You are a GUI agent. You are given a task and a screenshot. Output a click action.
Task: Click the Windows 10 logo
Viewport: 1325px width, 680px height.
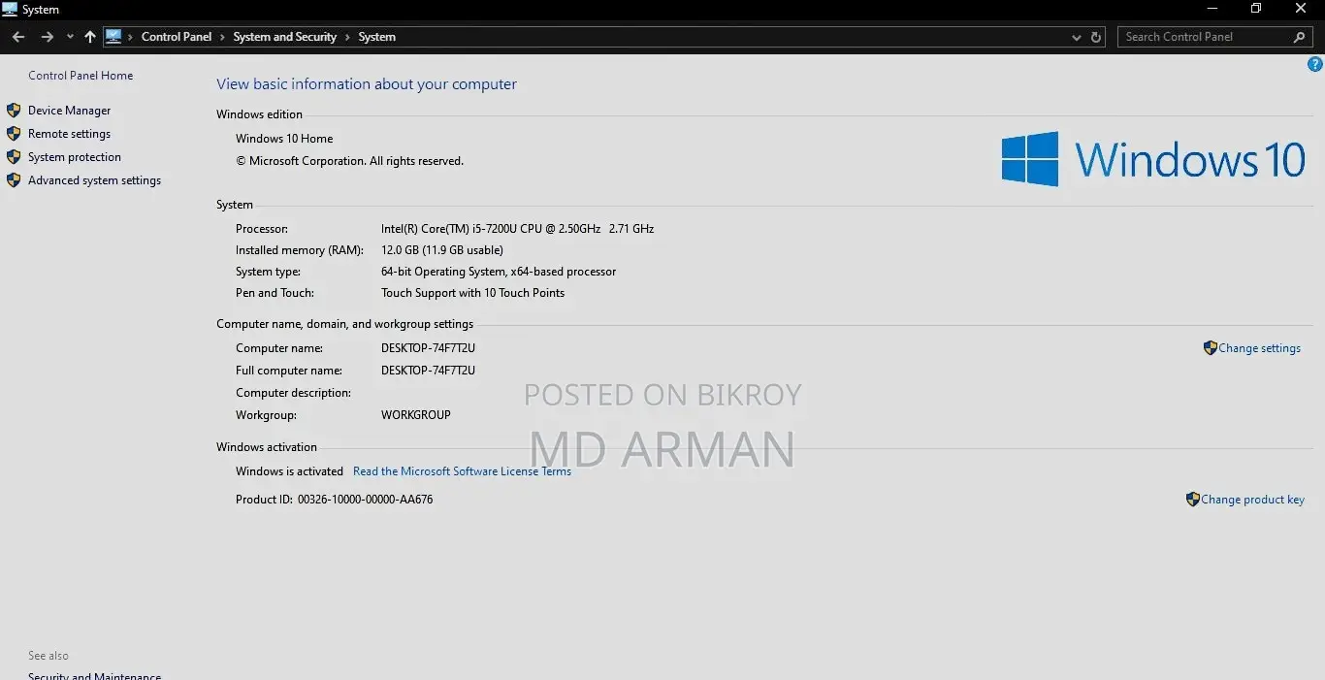tap(1153, 159)
